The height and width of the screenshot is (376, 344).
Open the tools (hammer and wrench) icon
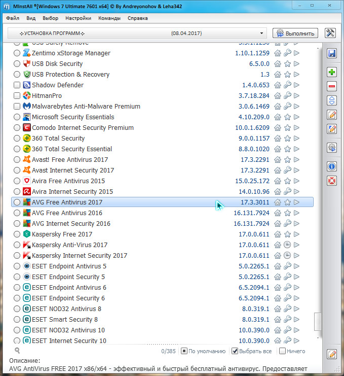tap(330, 33)
